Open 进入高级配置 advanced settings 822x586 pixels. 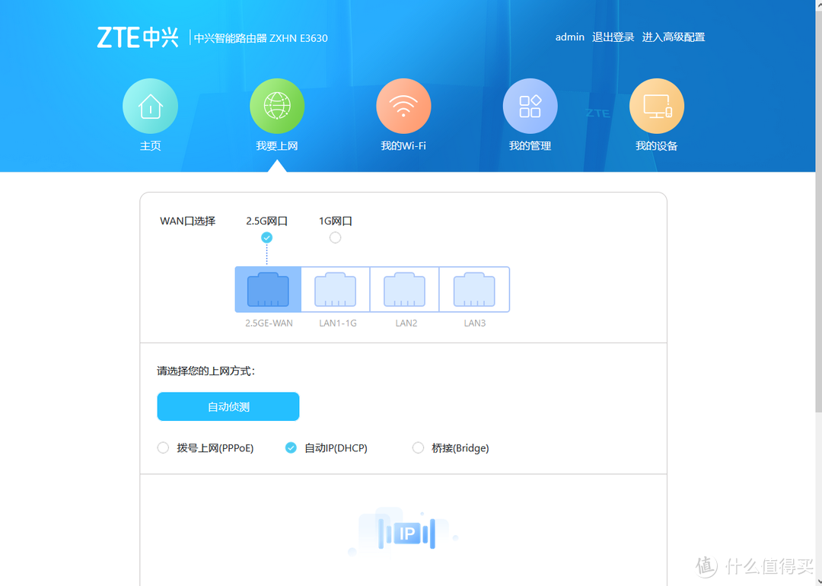click(x=674, y=37)
